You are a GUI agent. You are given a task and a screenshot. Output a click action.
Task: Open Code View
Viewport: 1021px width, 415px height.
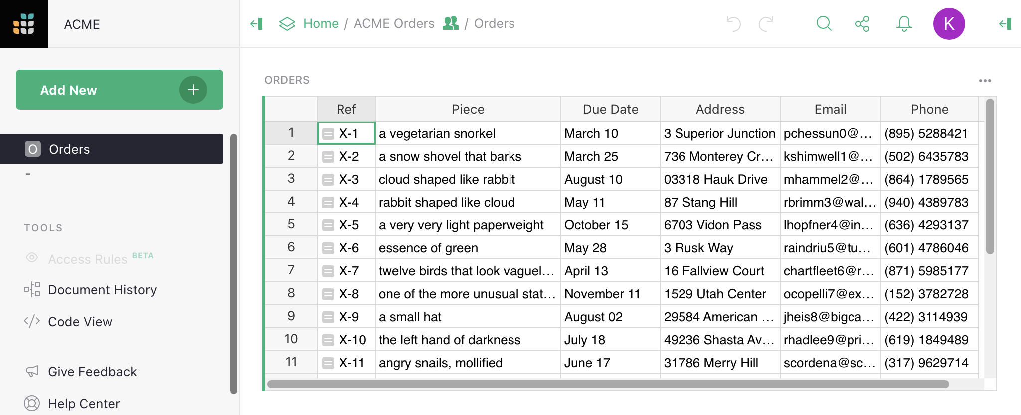80,322
